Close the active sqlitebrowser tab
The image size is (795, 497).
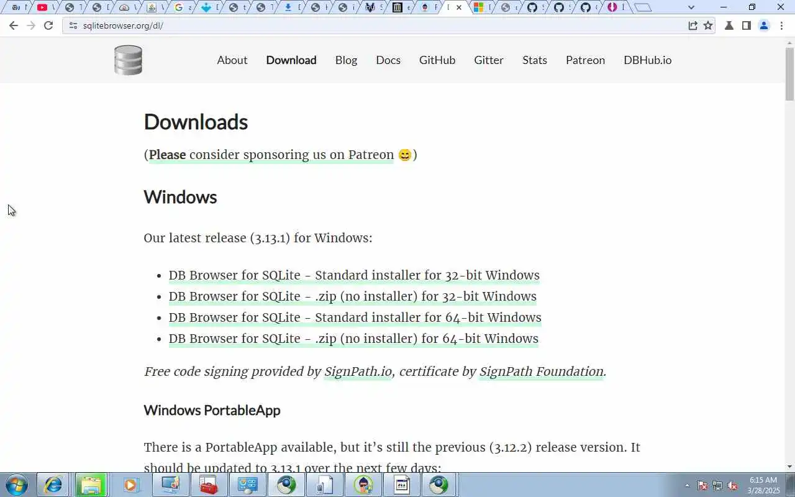tap(459, 7)
